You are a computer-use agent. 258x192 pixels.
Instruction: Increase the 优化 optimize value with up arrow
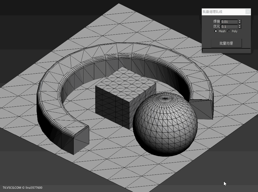[240, 25]
